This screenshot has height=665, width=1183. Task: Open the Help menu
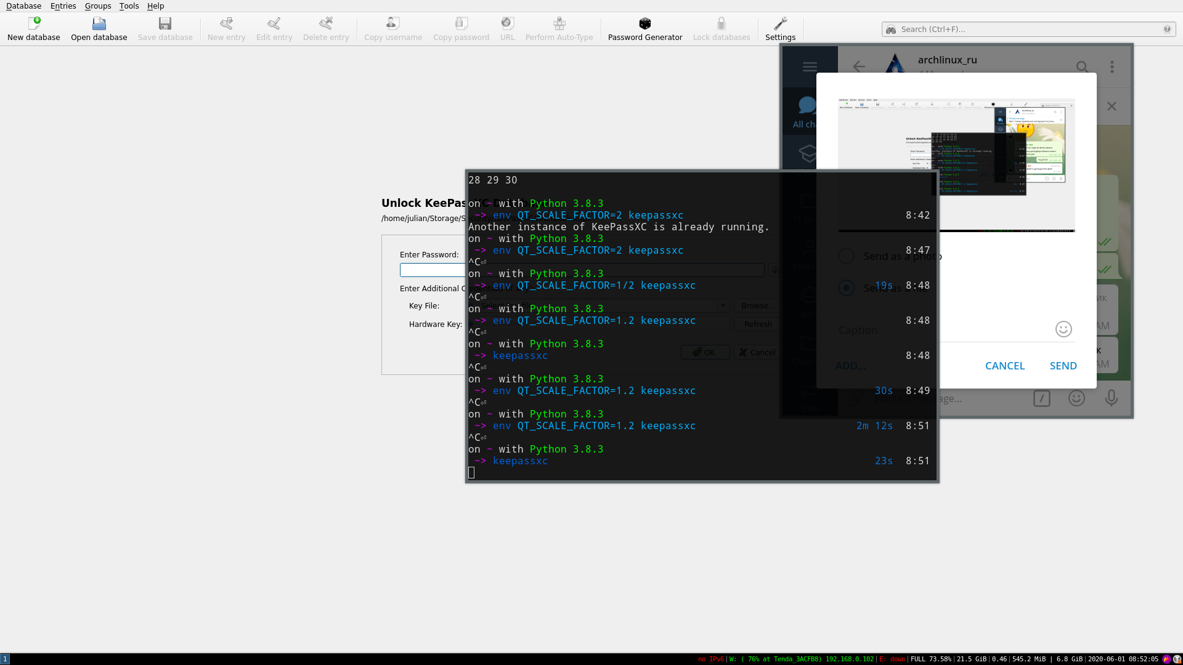coord(155,6)
